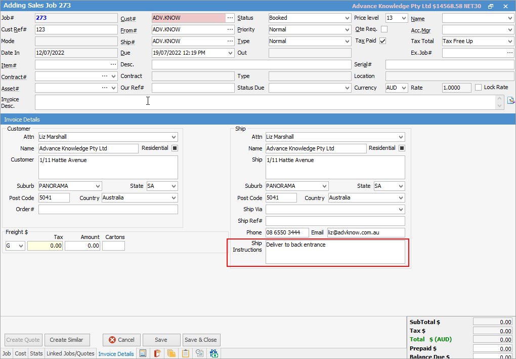Click the clock document icon in the bottom tab strip
516x359 pixels.
(200, 353)
